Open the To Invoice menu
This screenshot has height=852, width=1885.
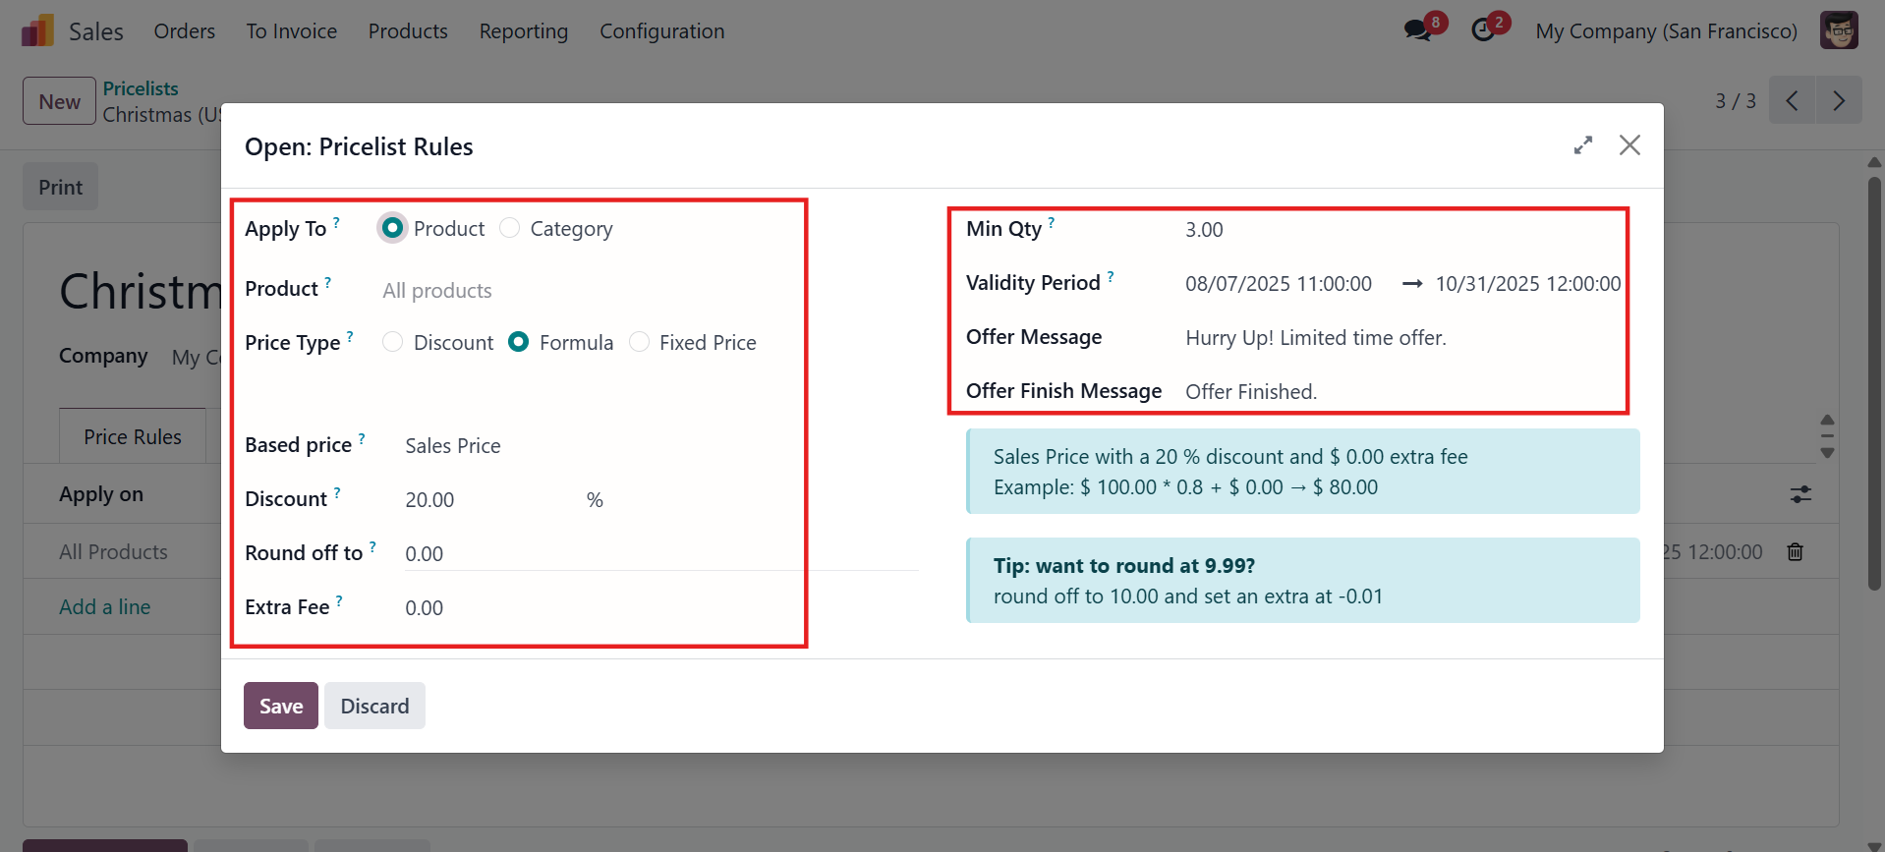click(291, 30)
